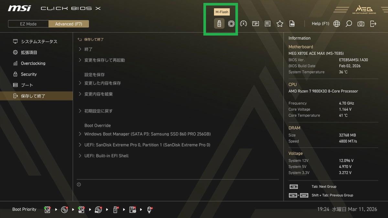Expand 初期設定に戻す option

tap(98, 111)
